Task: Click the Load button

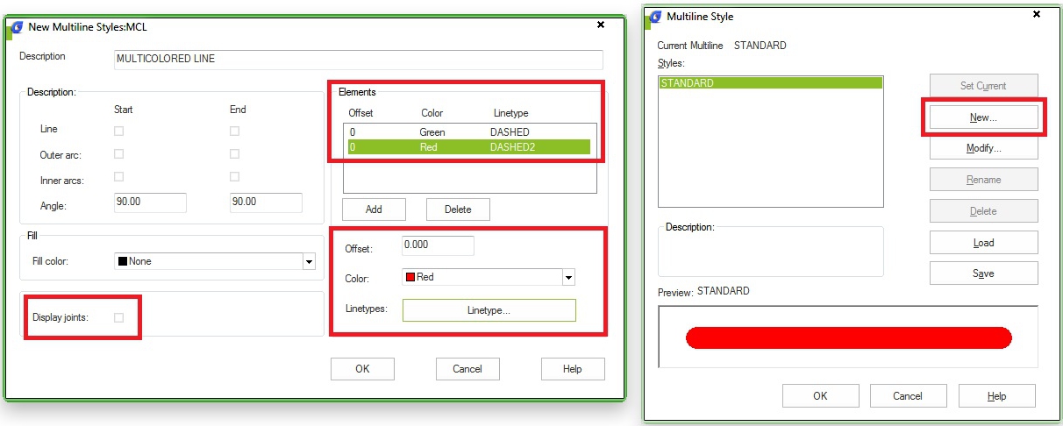Action: click(x=983, y=243)
